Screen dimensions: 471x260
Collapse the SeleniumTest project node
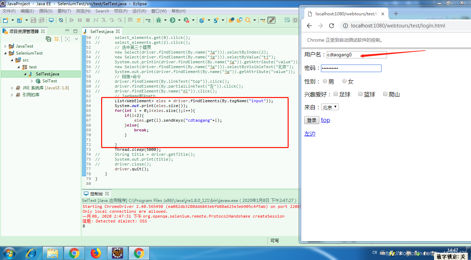5,53
